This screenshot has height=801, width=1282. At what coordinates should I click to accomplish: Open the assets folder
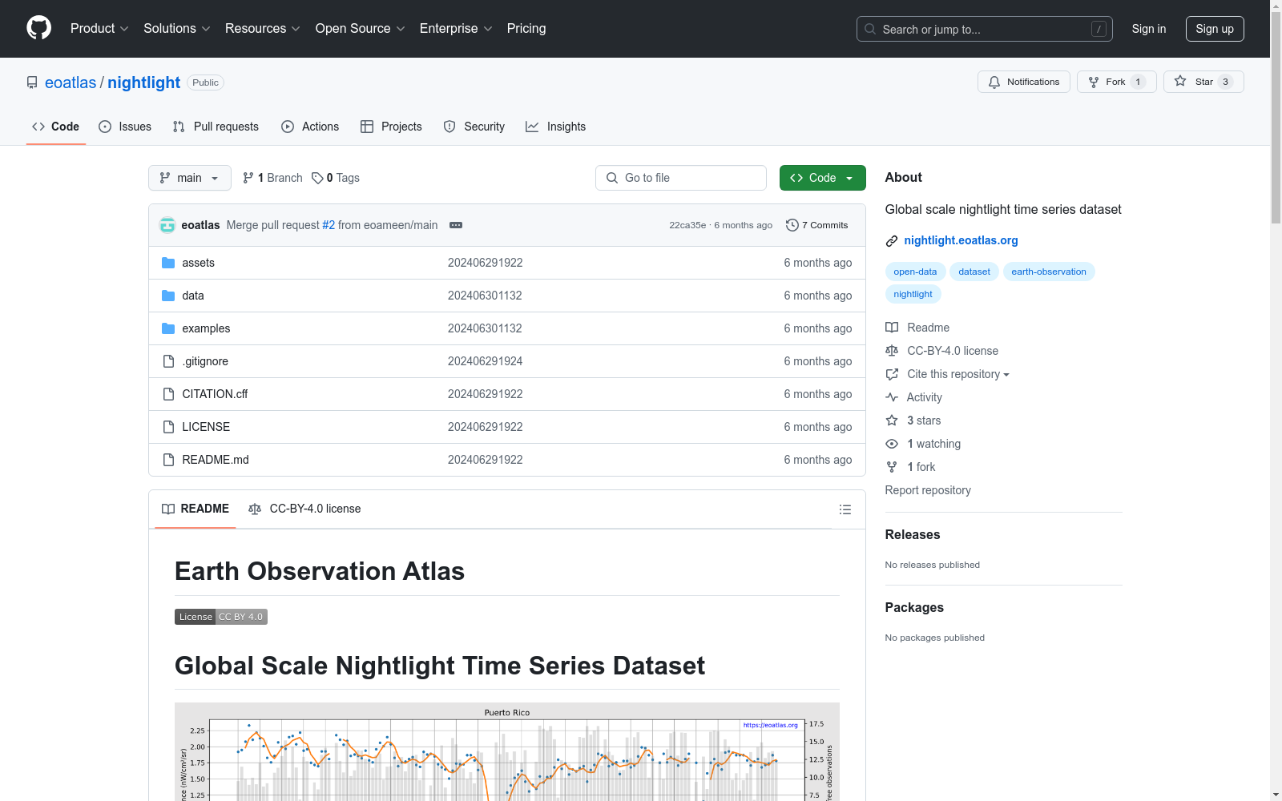(x=198, y=262)
